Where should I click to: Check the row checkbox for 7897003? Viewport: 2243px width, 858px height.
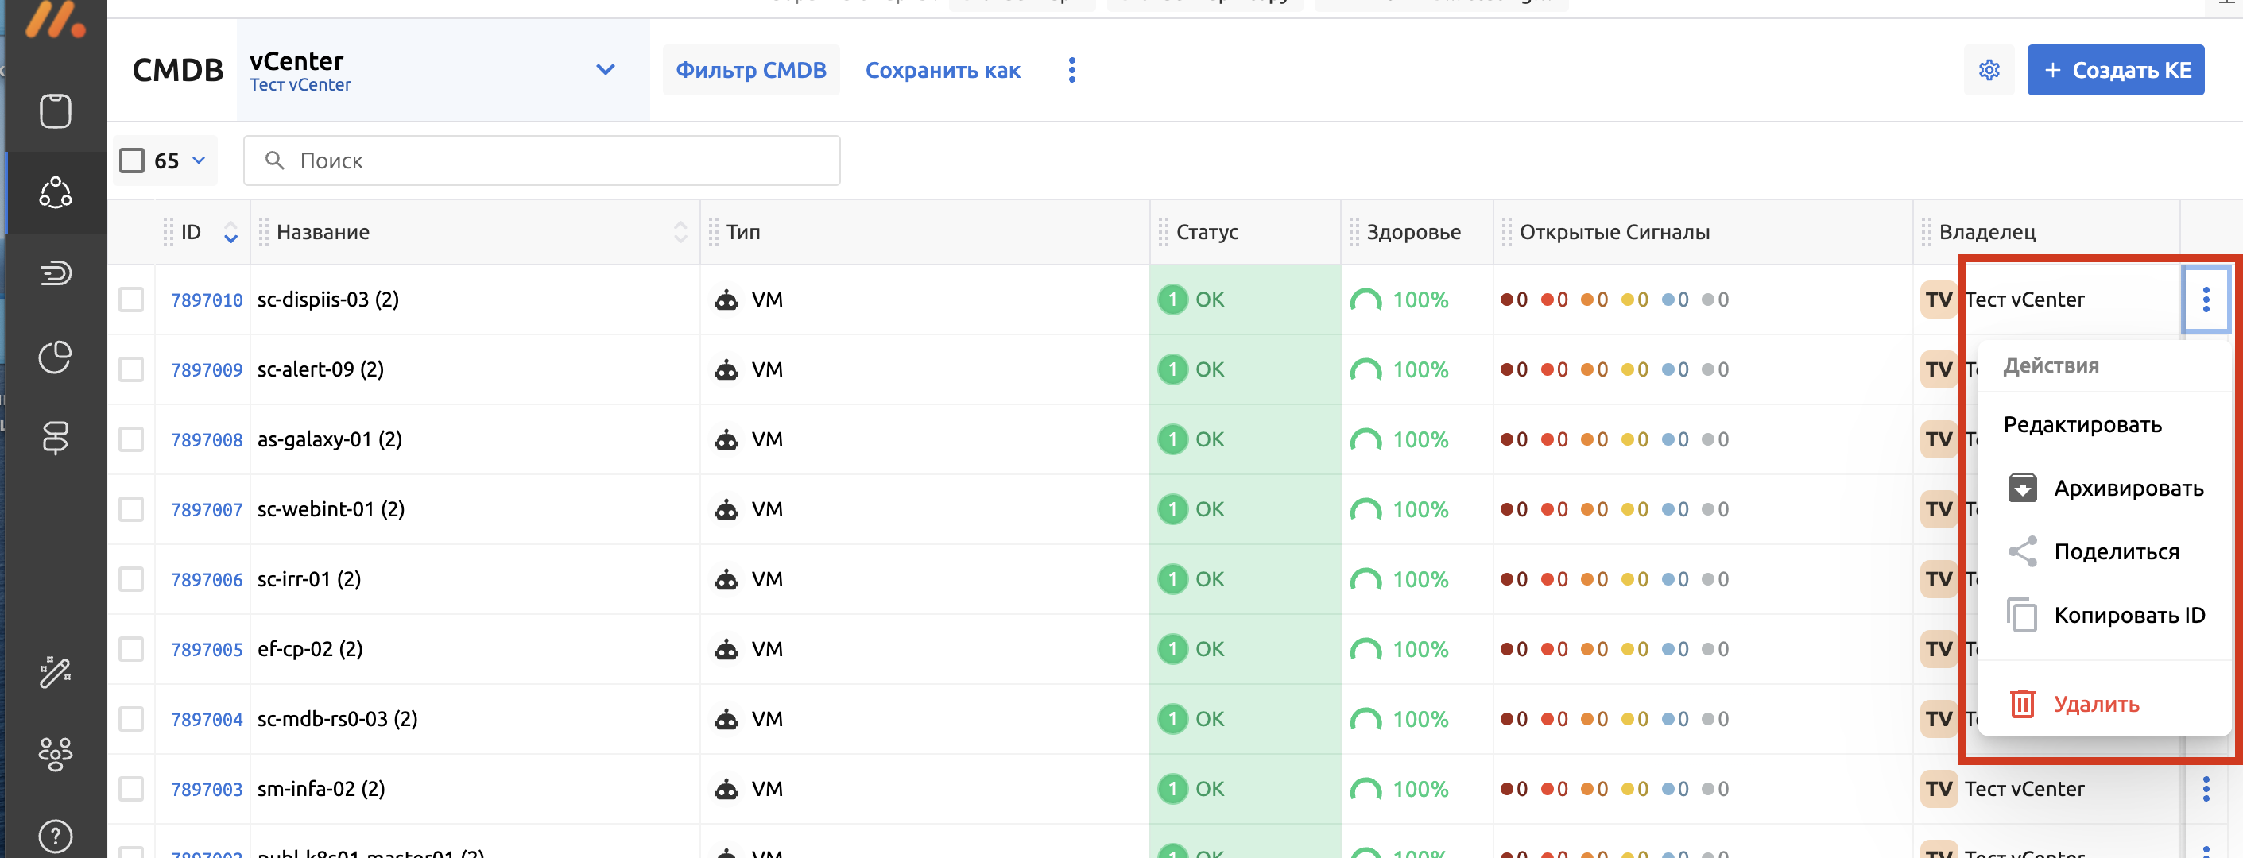click(x=130, y=788)
